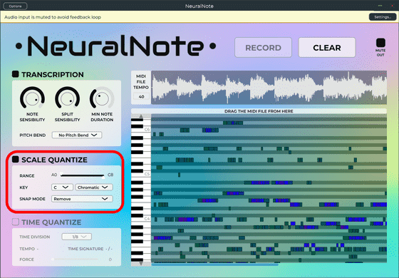Screen dimensions: 399x278
Task: Toggle the Mute Out button
Action: (x=380, y=43)
